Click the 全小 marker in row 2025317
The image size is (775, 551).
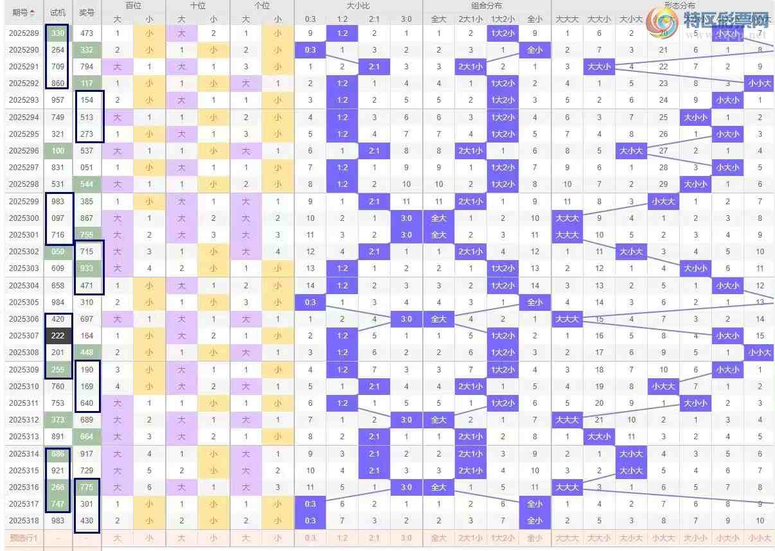pos(535,504)
